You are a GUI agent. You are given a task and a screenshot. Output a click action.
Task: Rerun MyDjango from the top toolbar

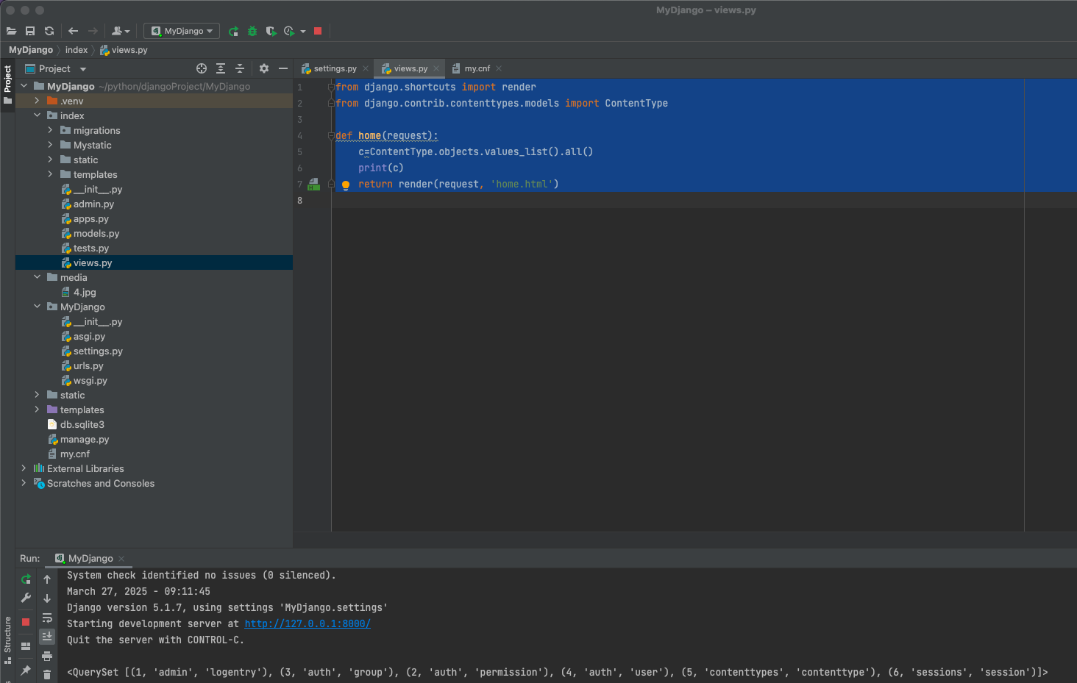tap(233, 31)
